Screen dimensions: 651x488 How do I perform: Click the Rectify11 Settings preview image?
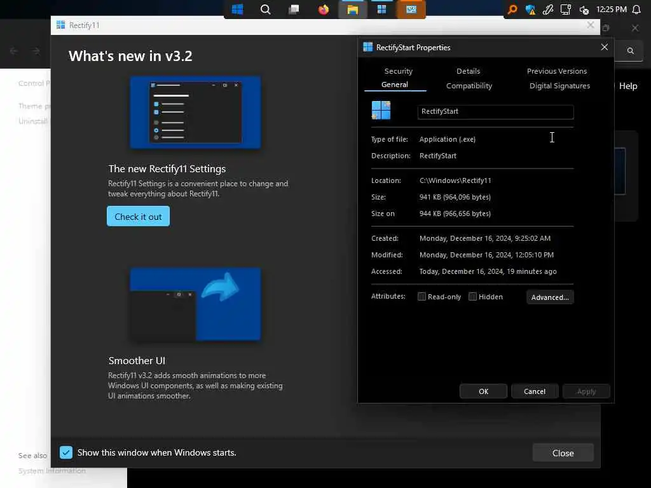pos(196,112)
